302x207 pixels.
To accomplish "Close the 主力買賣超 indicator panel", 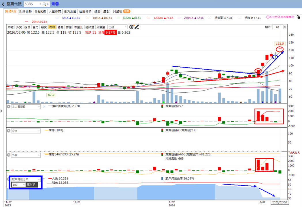I will pos(9,106).
